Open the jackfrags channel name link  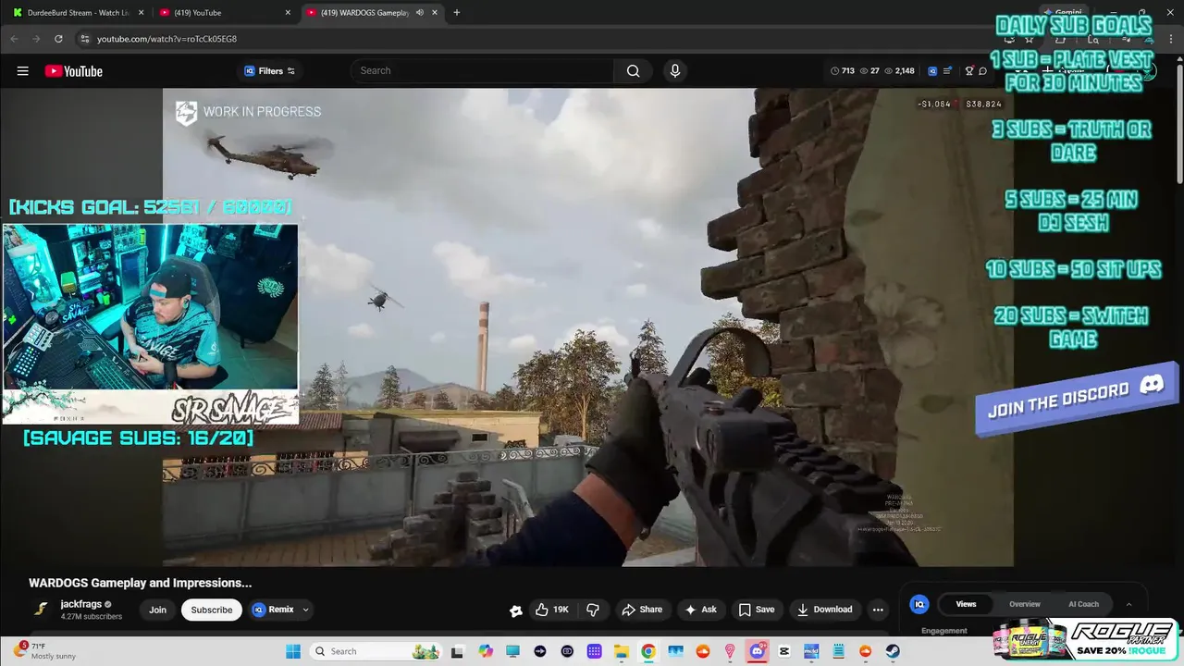click(x=81, y=604)
